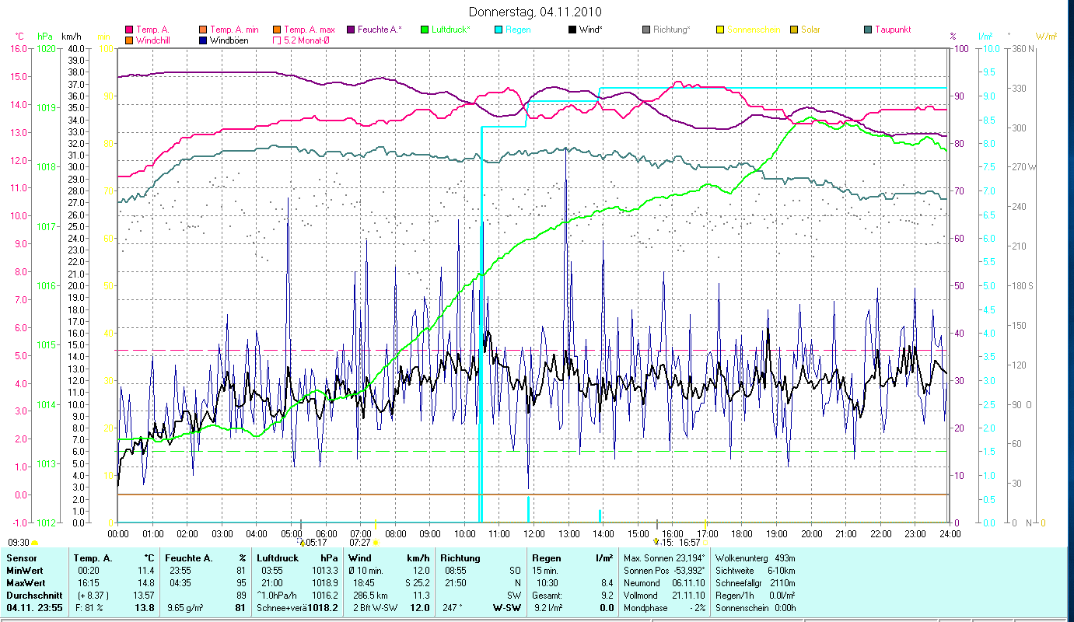Image resolution: width=1074 pixels, height=622 pixels.
Task: Click the Regen column header in table
Action: (545, 557)
